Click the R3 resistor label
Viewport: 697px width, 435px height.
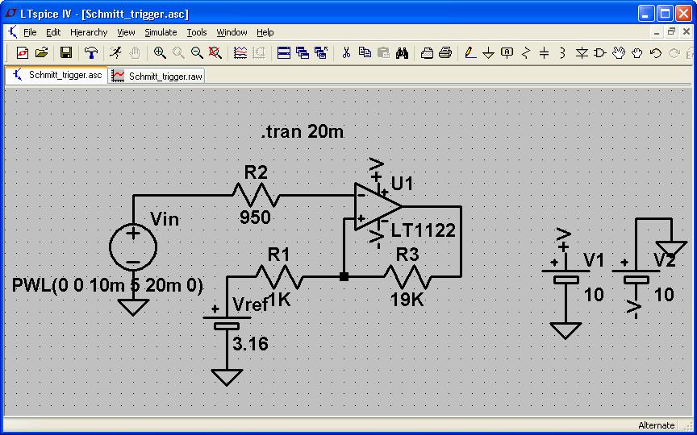(x=407, y=255)
